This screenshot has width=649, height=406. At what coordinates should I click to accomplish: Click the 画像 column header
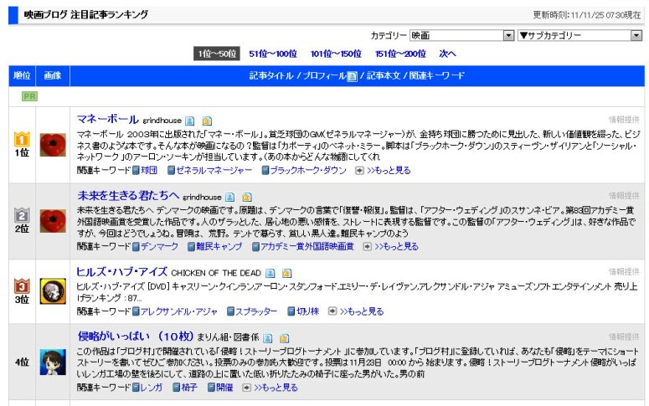[x=53, y=75]
